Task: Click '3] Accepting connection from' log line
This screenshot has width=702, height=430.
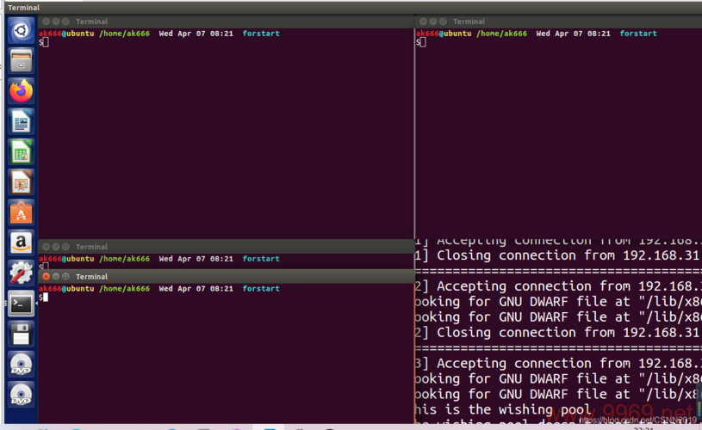Action: click(558, 364)
